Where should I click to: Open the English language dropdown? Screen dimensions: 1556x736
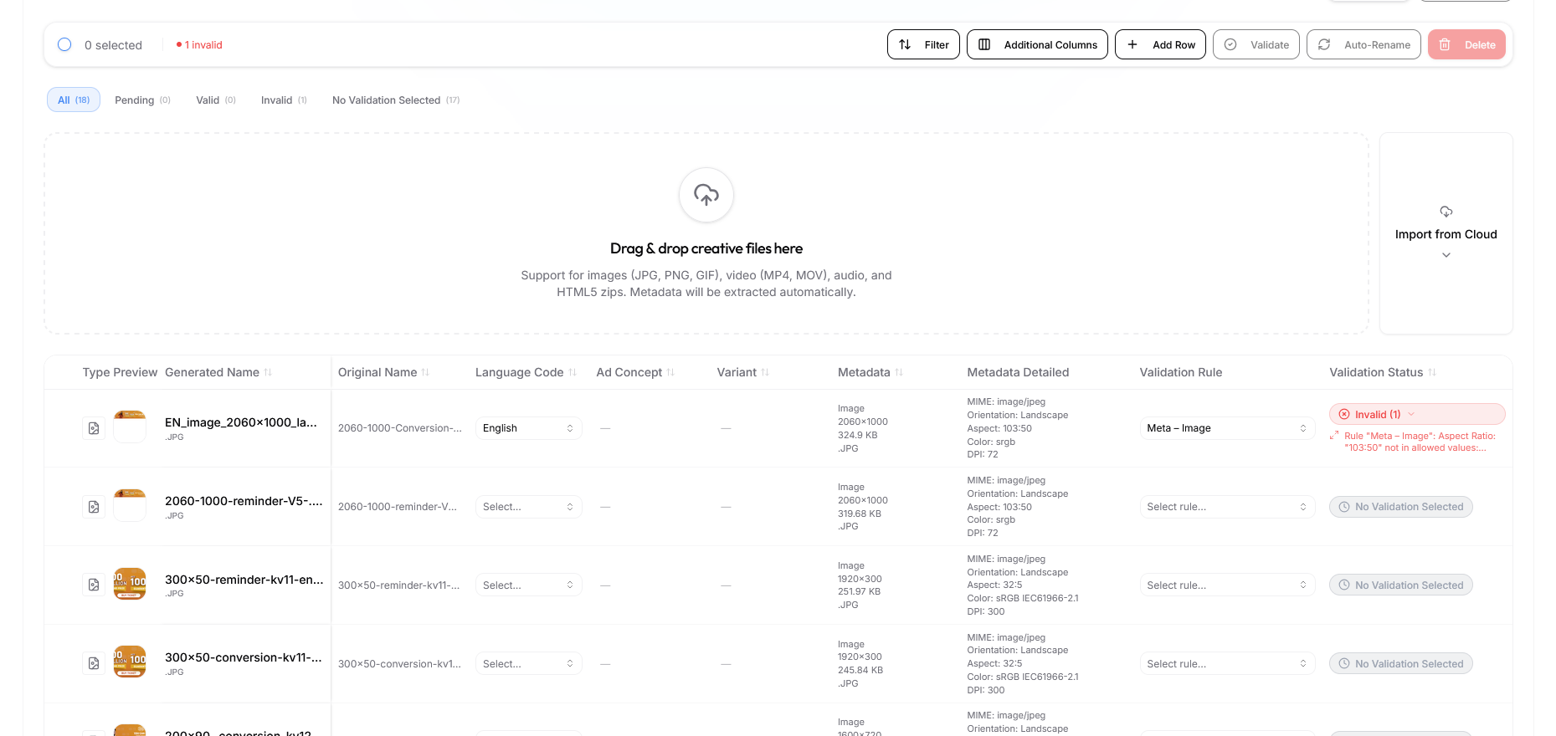point(528,428)
